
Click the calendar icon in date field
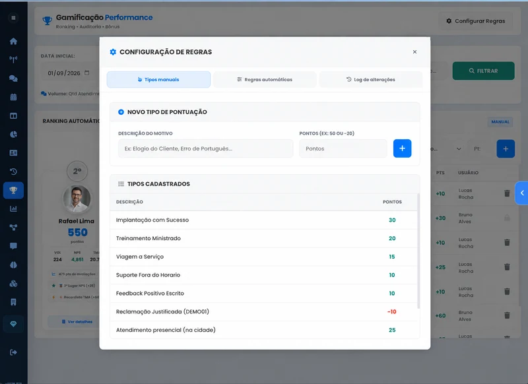[x=87, y=73]
